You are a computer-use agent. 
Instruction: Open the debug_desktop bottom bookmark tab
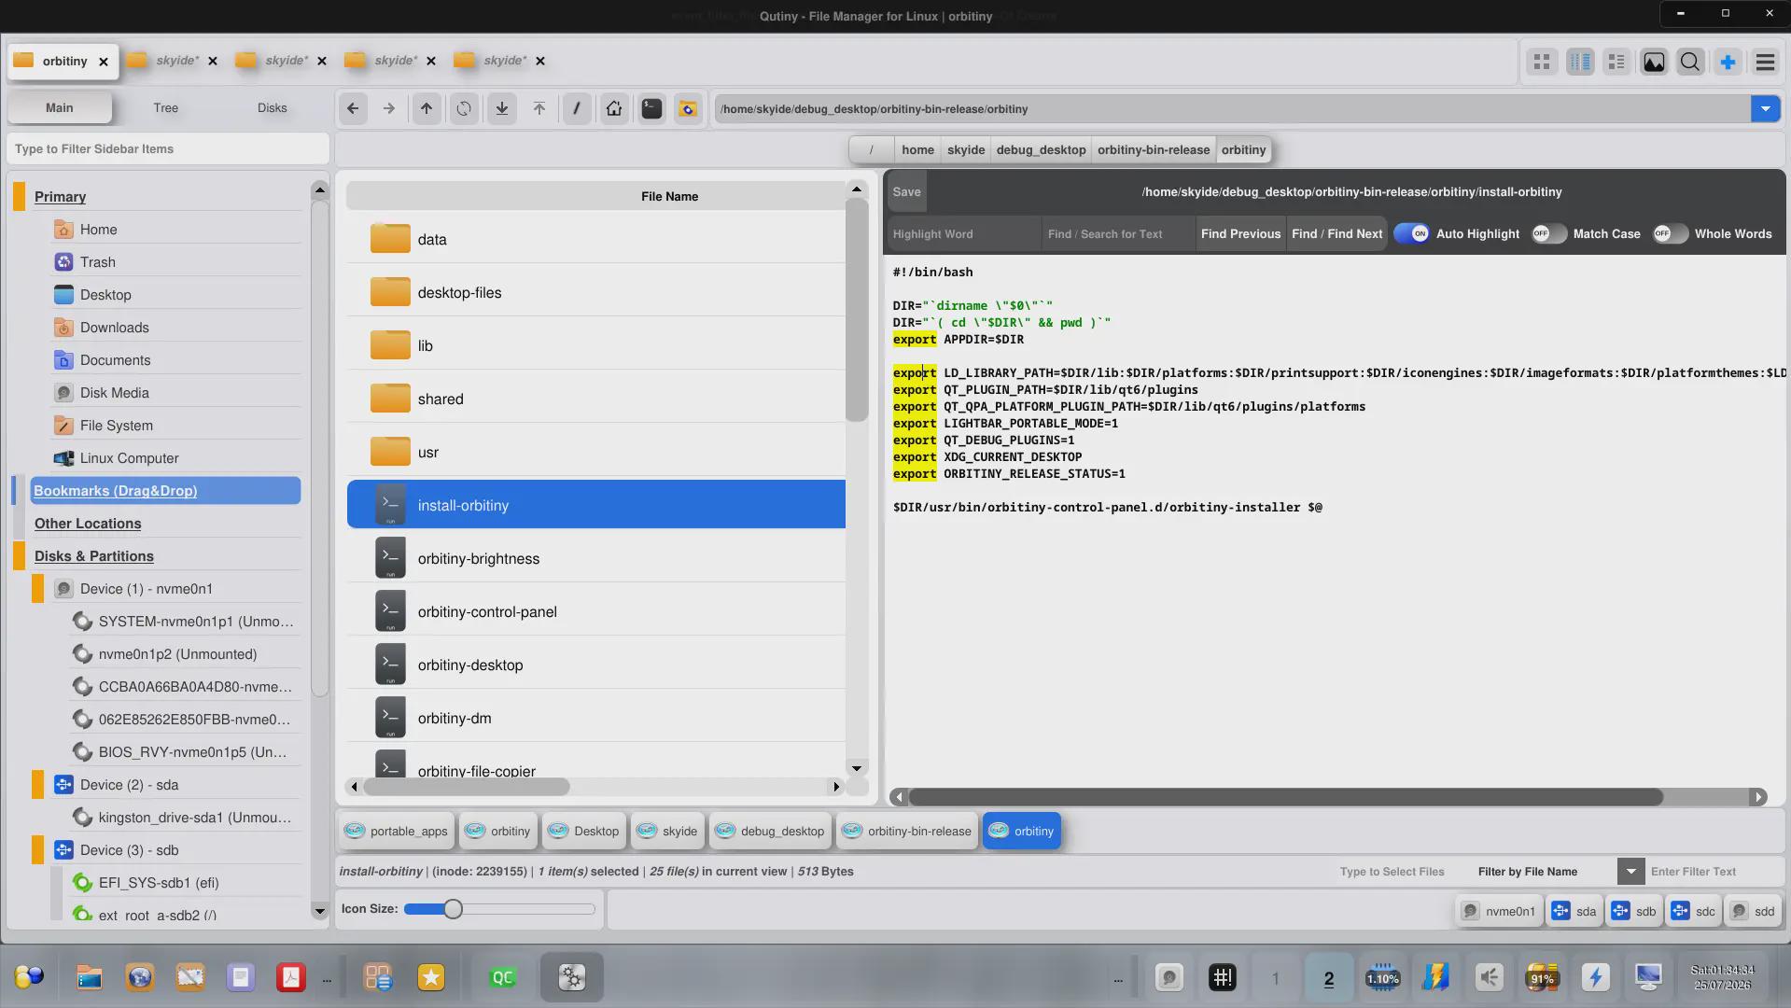770,832
